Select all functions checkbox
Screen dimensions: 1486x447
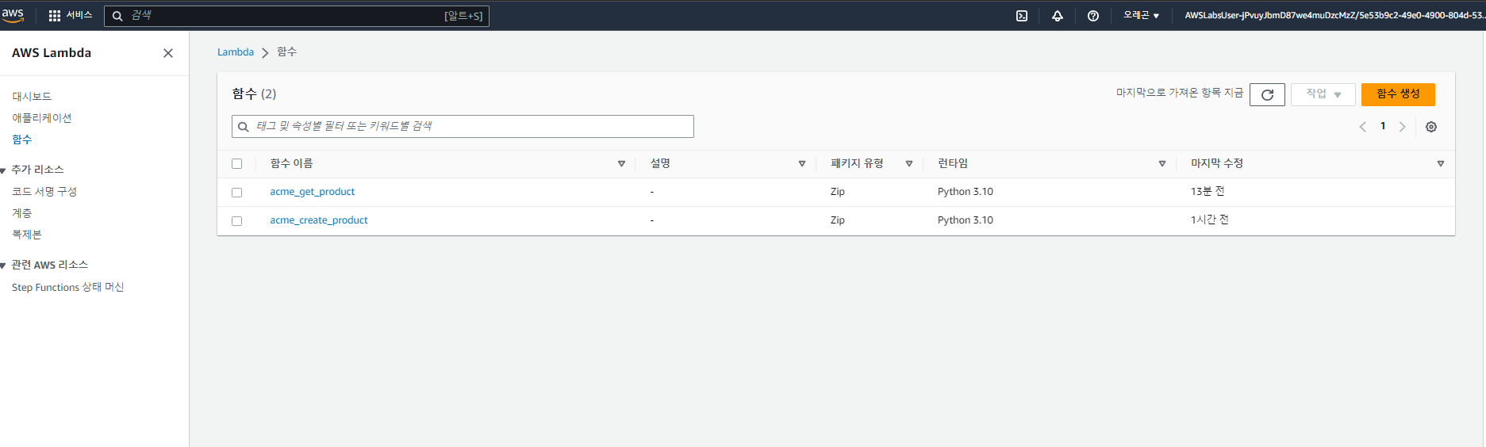coord(236,164)
